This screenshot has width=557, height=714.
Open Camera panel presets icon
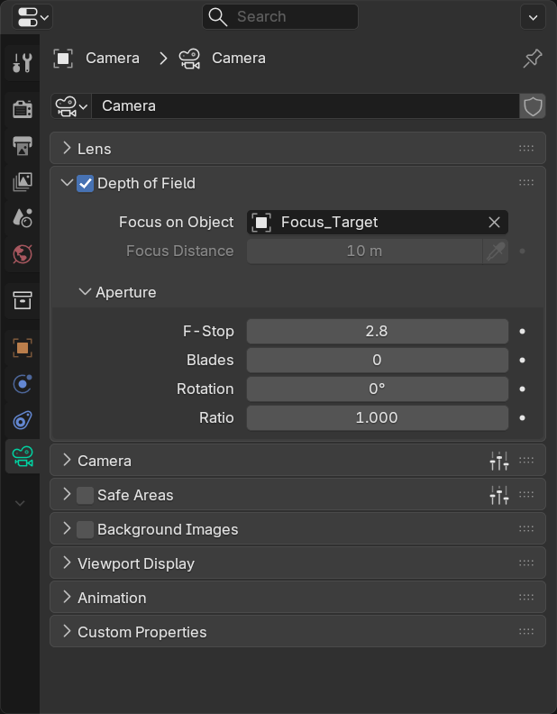point(499,461)
